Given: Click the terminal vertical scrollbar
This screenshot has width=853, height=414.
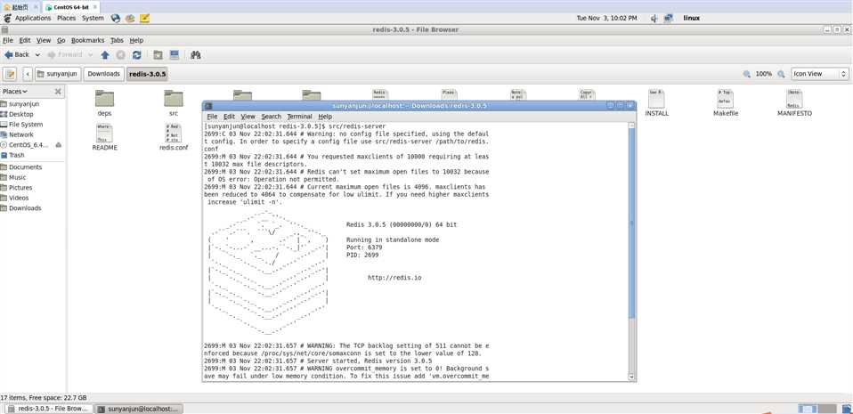Looking at the screenshot, I should [x=631, y=222].
